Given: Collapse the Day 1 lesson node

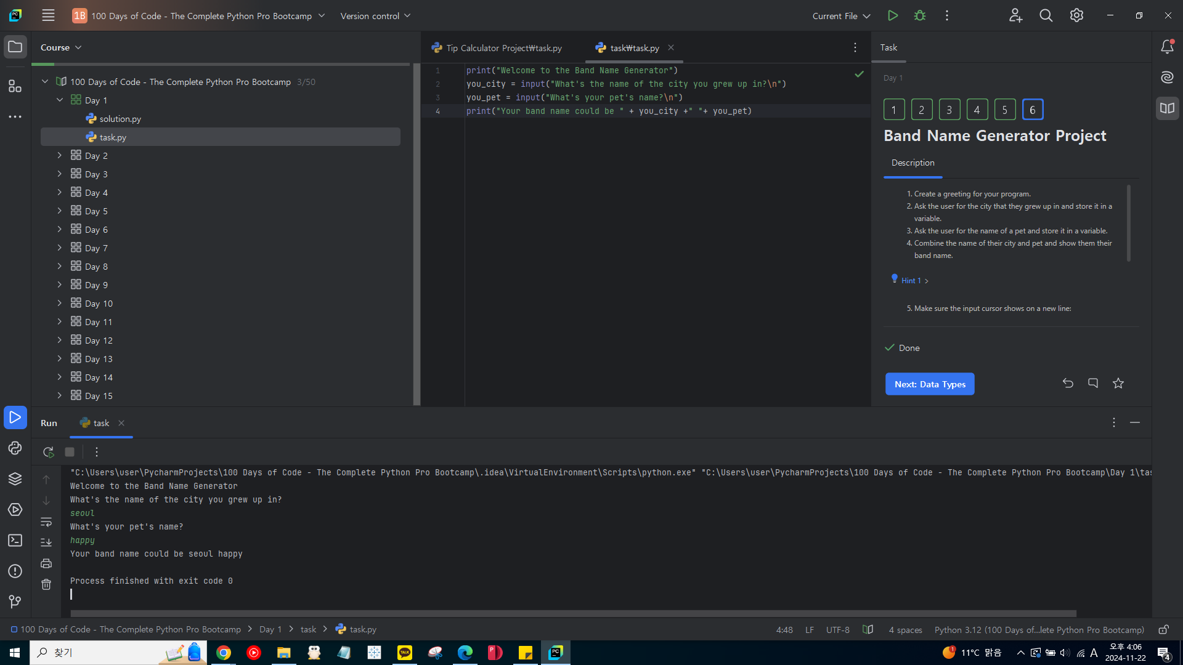Looking at the screenshot, I should [x=60, y=100].
